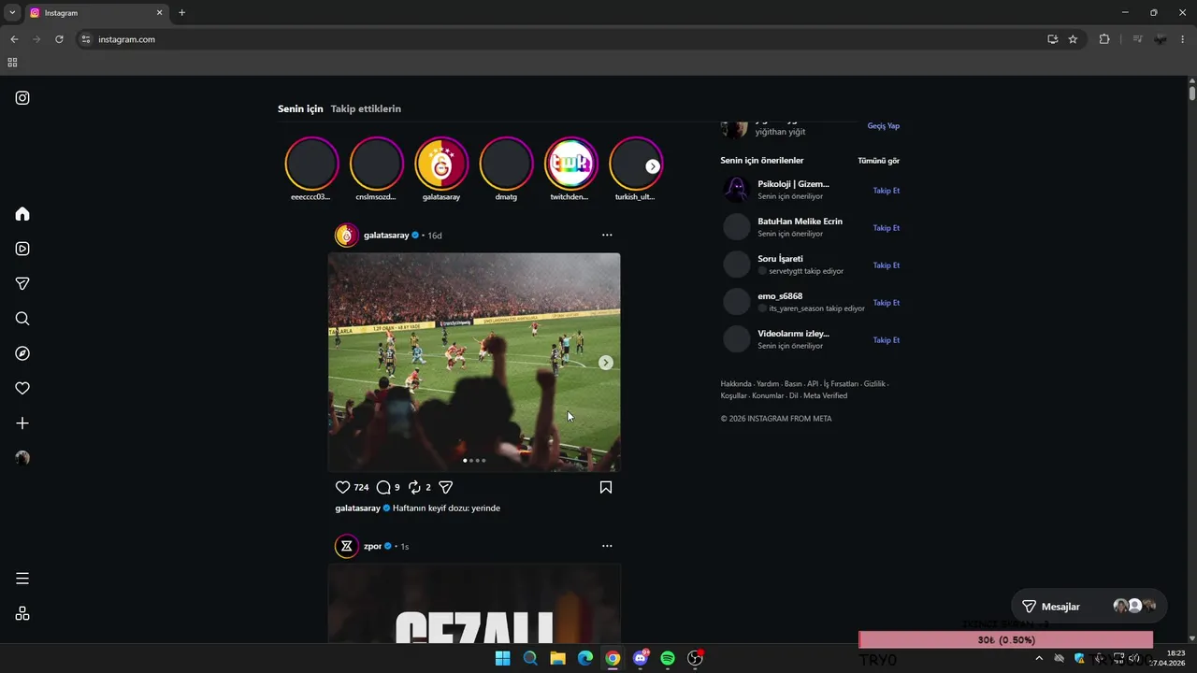Open Chrome extensions puzzle icon
Image resolution: width=1197 pixels, height=673 pixels.
[1104, 39]
